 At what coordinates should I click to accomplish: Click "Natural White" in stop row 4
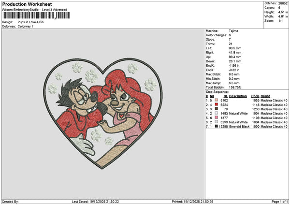click(238, 114)
